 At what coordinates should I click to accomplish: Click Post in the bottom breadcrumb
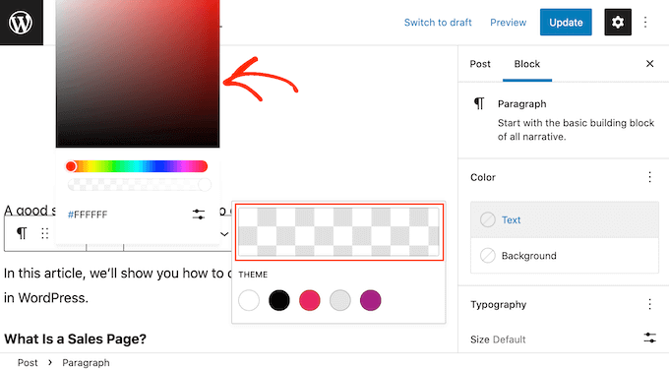28,362
